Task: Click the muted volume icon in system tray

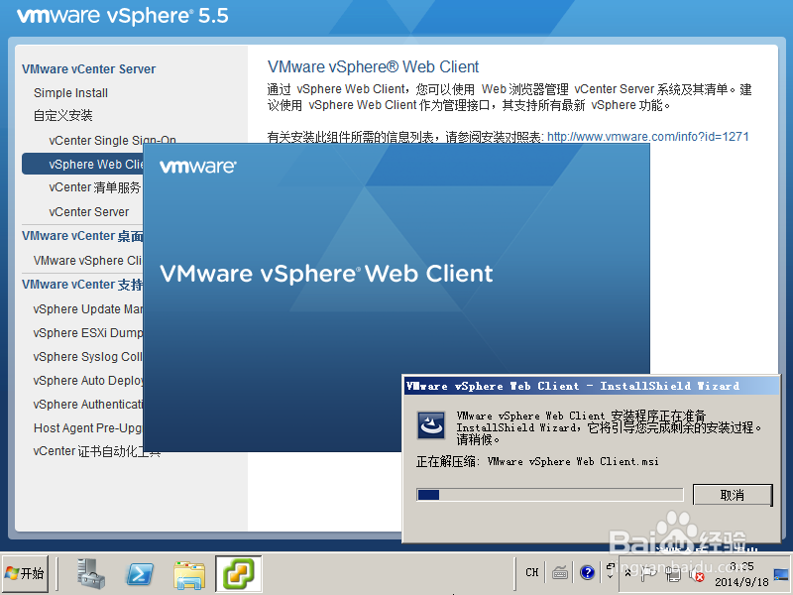Action: click(696, 573)
